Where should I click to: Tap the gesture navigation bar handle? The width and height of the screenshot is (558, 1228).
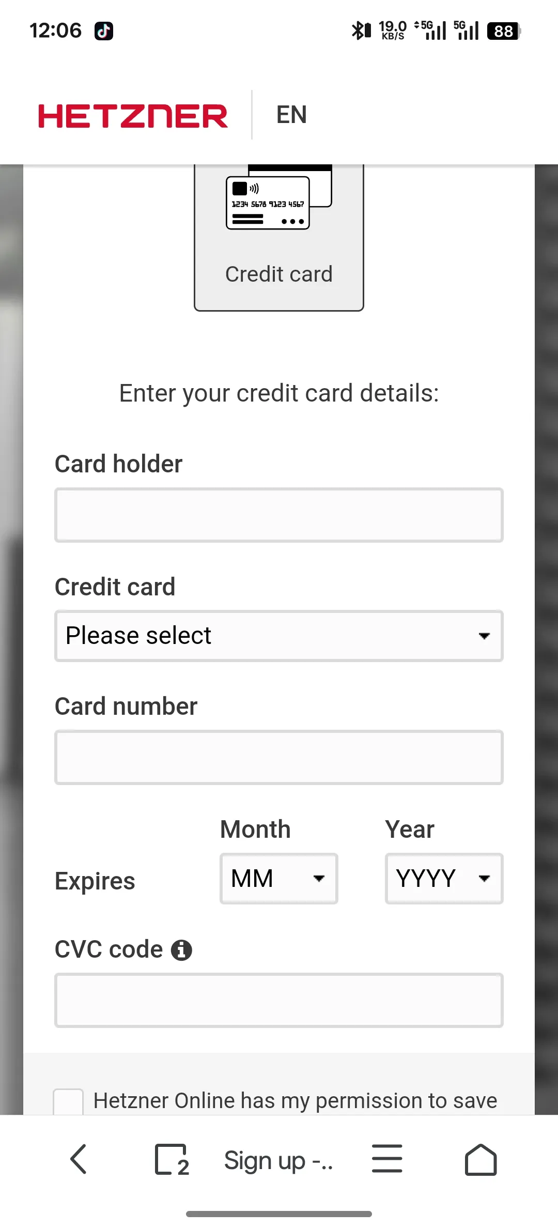coord(279,1214)
